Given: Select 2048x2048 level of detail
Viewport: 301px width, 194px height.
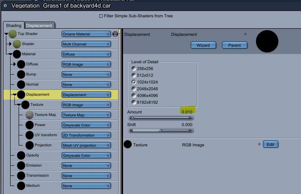Looking at the screenshot, I should pos(134,89).
